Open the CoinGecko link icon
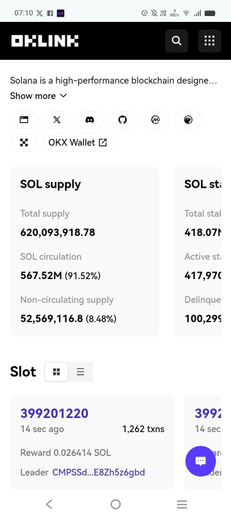 (x=188, y=120)
